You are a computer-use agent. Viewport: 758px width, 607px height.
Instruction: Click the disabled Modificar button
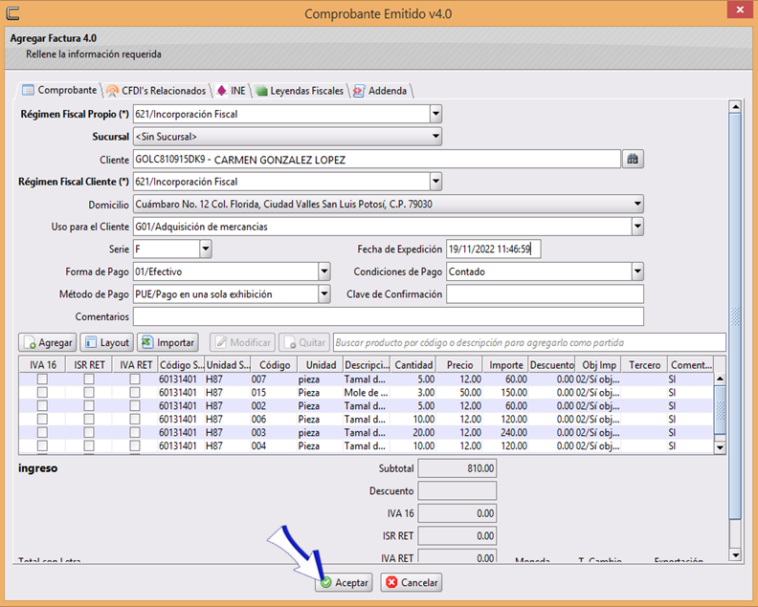click(243, 342)
